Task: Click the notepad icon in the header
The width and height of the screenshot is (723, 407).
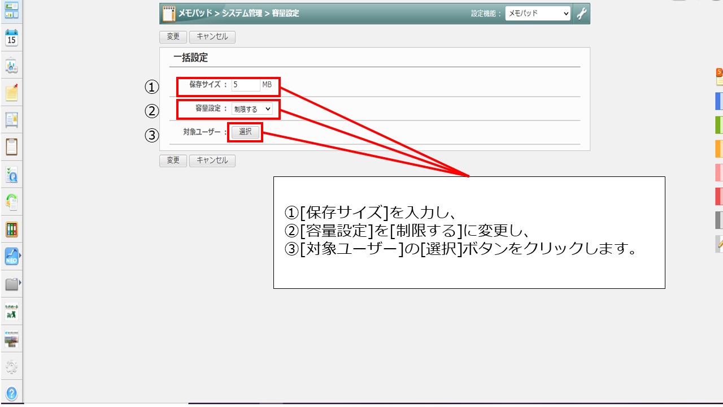Action: (x=168, y=13)
